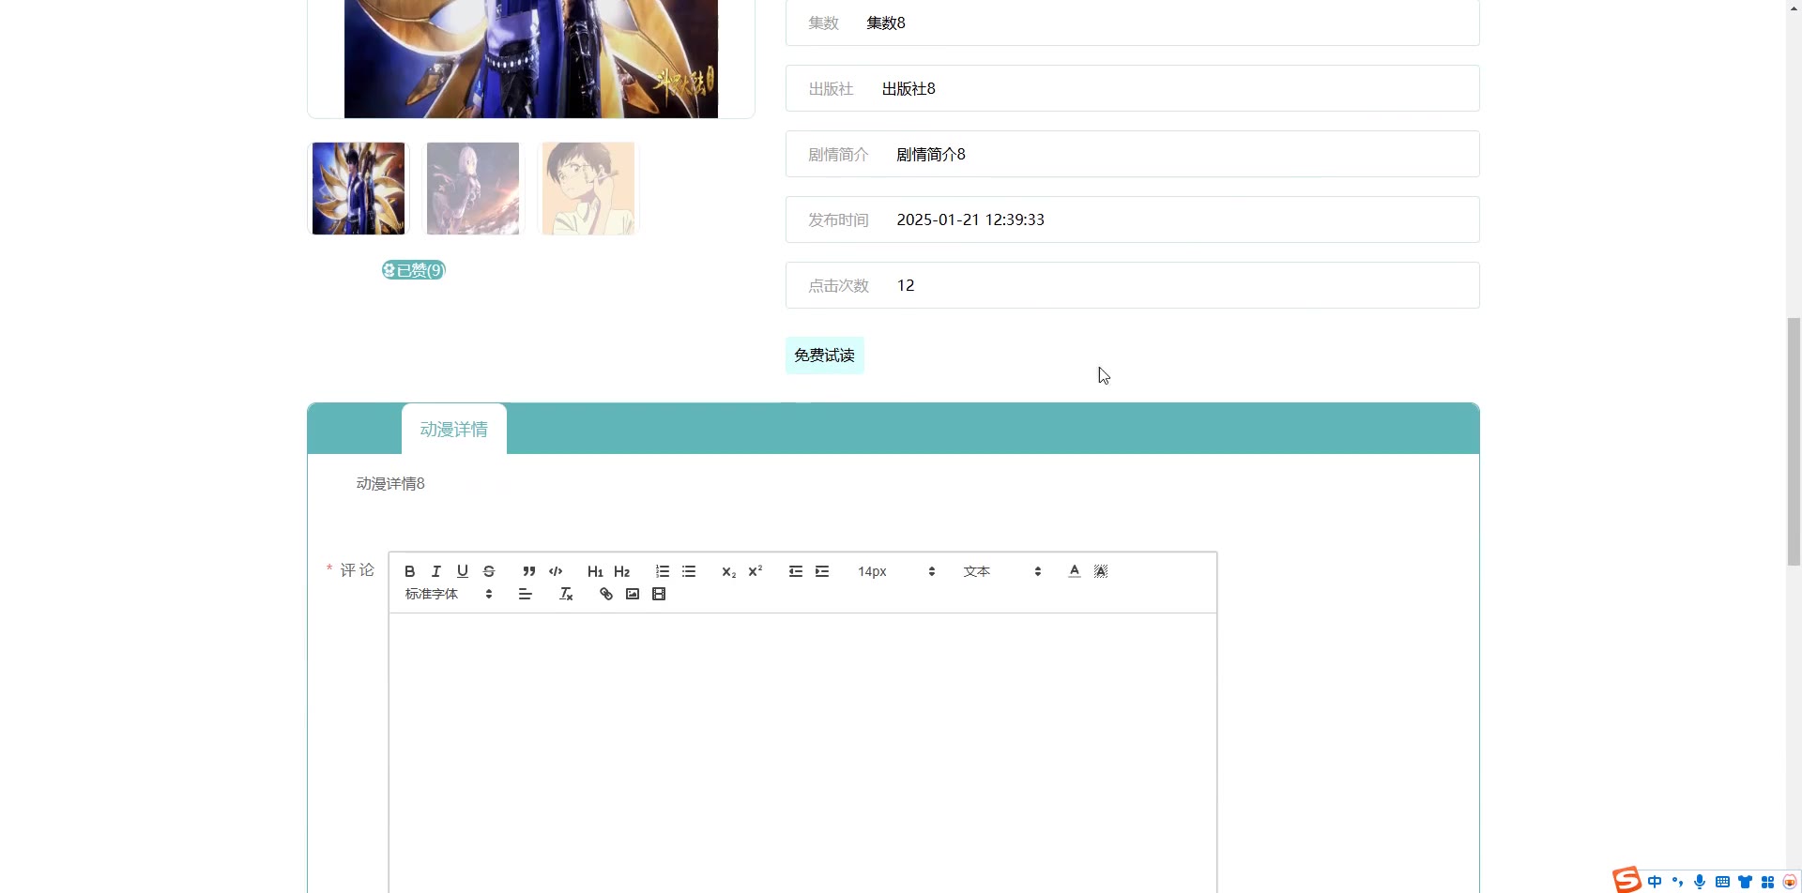The image size is (1802, 893).
Task: Toggle strikethrough formatting in comment editor
Action: [488, 571]
